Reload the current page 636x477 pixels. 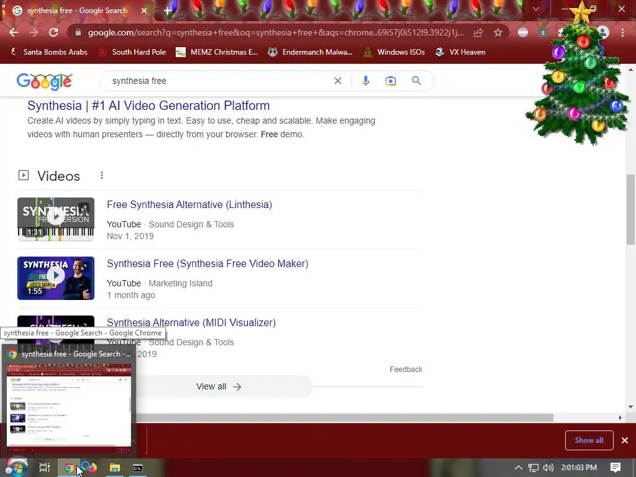(53, 32)
